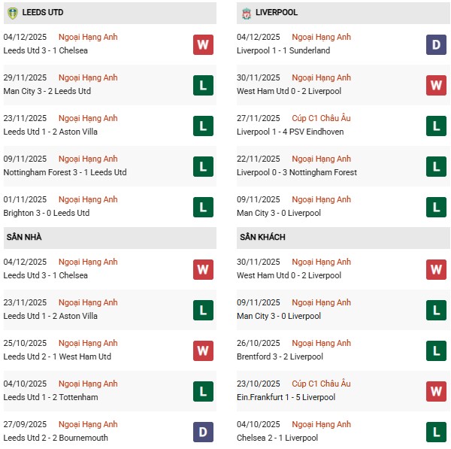Select the SÂN NHÀ section header
This screenshot has height=449, width=451.
24,238
